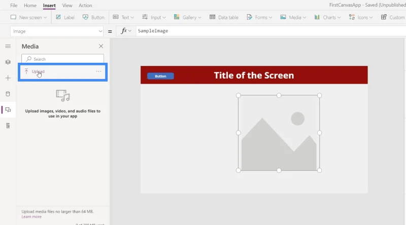
Task: Insert a Button control from toolbar
Action: [93, 17]
